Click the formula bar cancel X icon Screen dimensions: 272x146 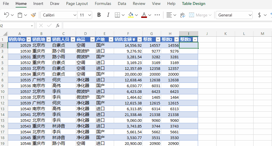[41, 26]
